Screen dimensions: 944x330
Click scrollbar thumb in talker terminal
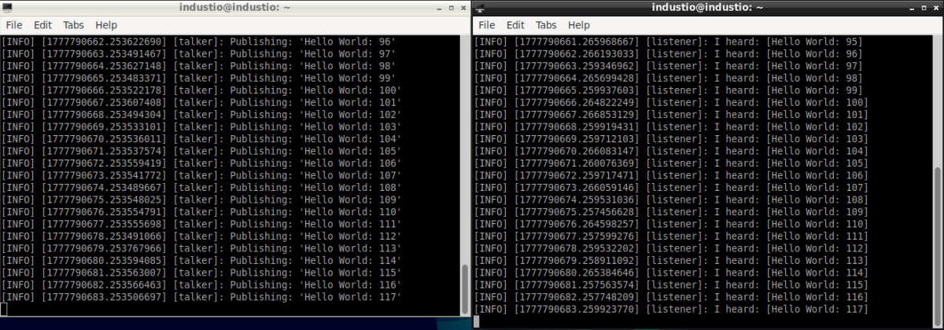[x=465, y=288]
